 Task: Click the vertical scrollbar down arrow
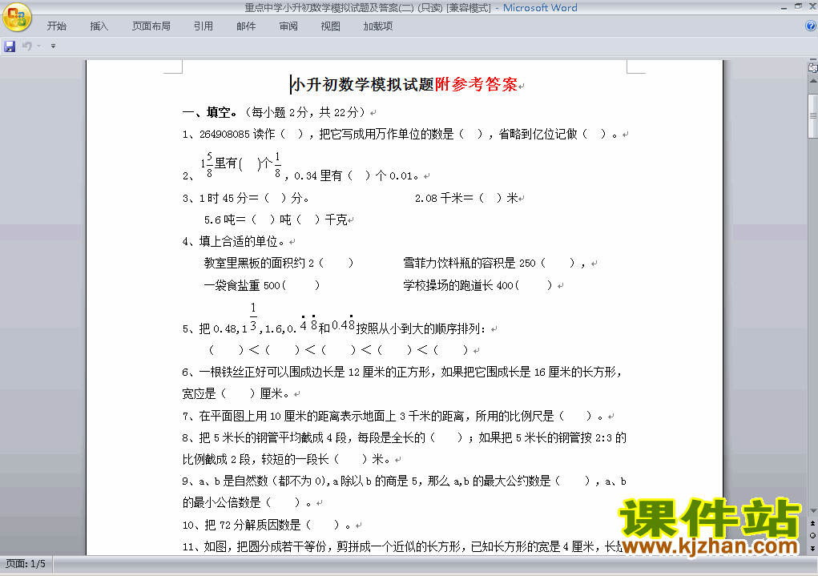tap(812, 511)
